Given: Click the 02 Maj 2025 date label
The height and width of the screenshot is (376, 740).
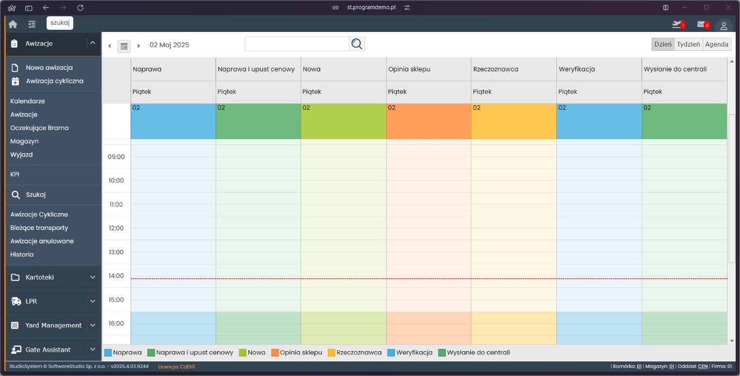Looking at the screenshot, I should click(170, 45).
